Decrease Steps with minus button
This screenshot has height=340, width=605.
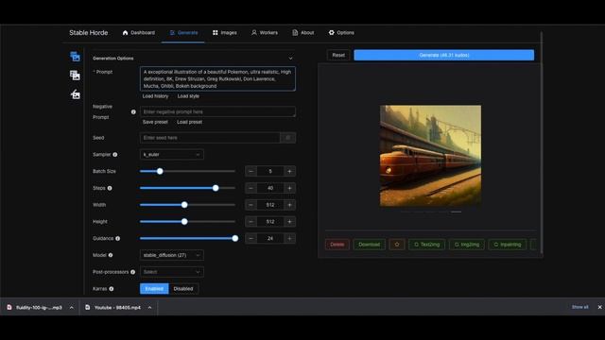[251, 188]
